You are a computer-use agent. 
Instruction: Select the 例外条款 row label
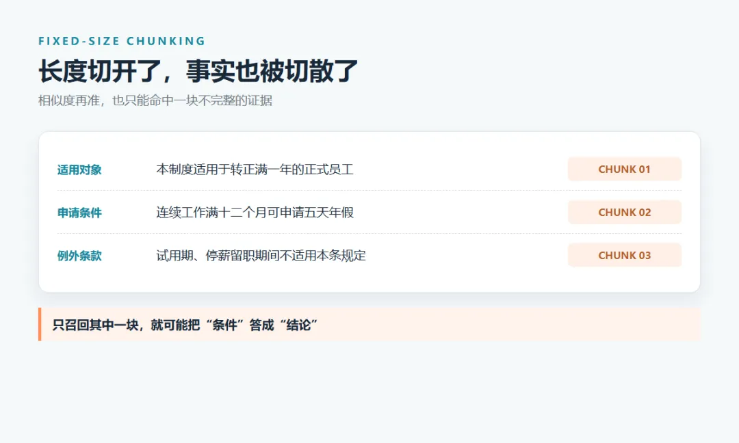pyautogui.click(x=79, y=256)
